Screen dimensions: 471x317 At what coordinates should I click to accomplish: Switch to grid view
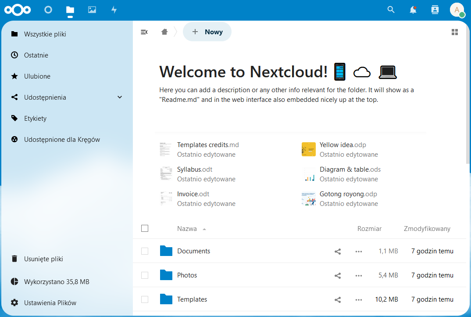click(x=455, y=32)
